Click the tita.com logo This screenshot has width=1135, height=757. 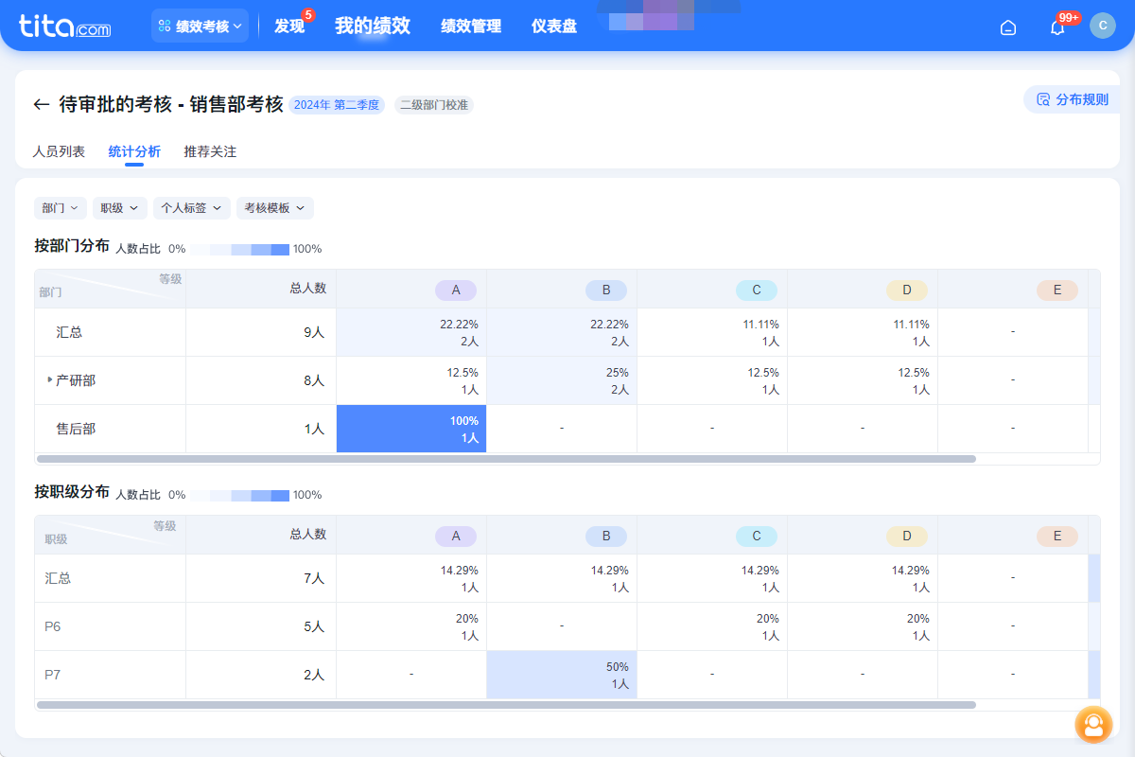tap(64, 26)
